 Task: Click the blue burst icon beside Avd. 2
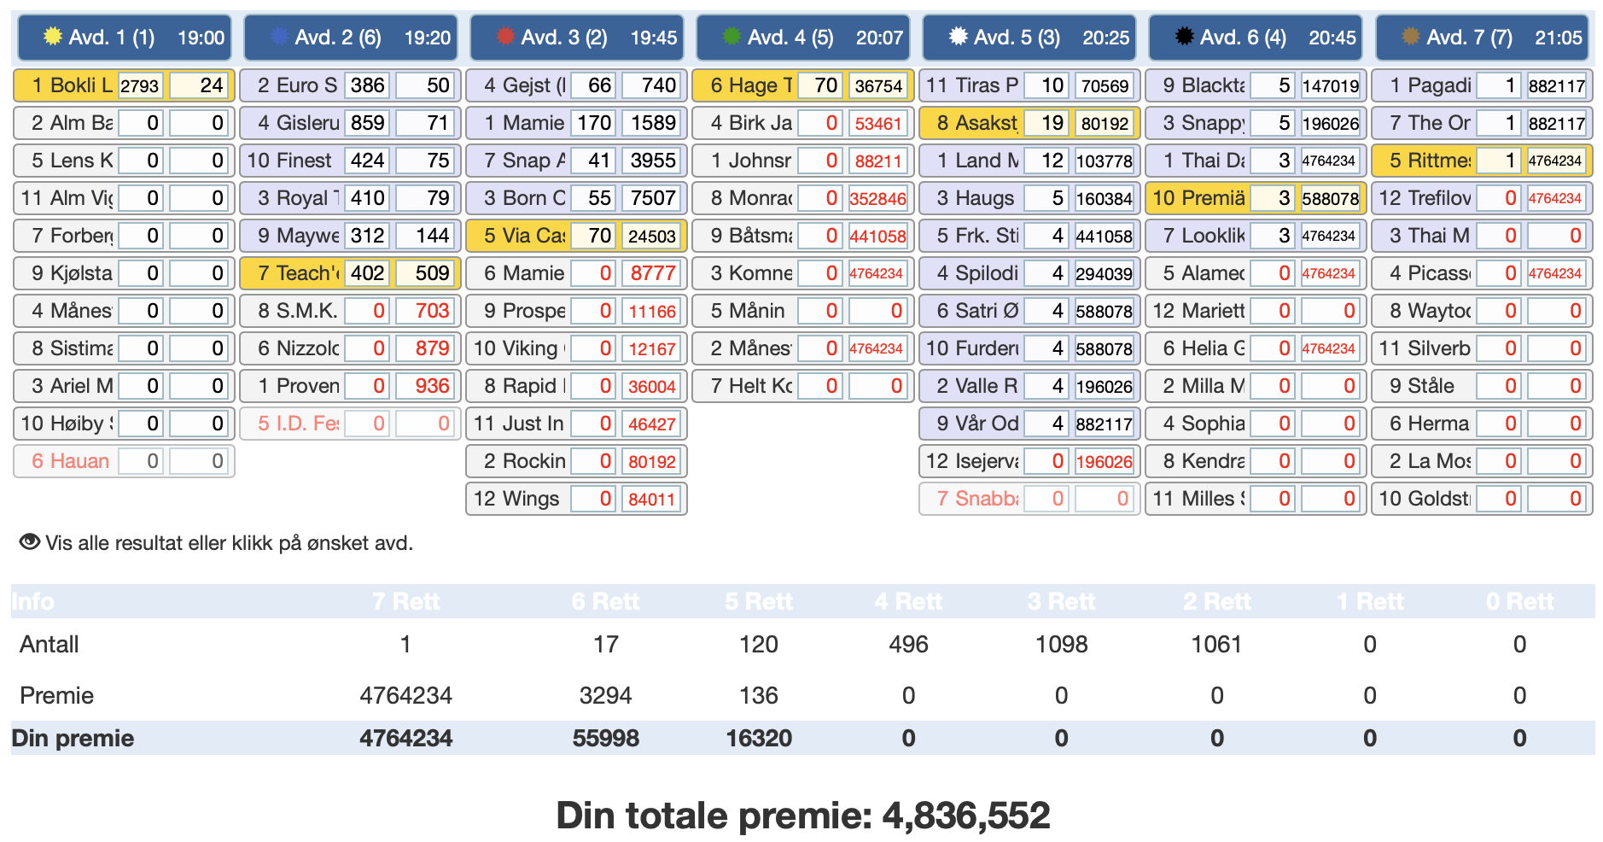click(x=279, y=37)
